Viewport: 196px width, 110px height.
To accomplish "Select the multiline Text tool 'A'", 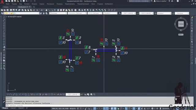I will 4,66.
